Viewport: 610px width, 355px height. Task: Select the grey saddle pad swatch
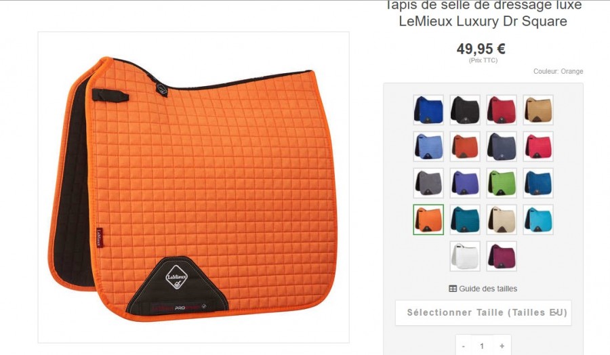[428, 183]
